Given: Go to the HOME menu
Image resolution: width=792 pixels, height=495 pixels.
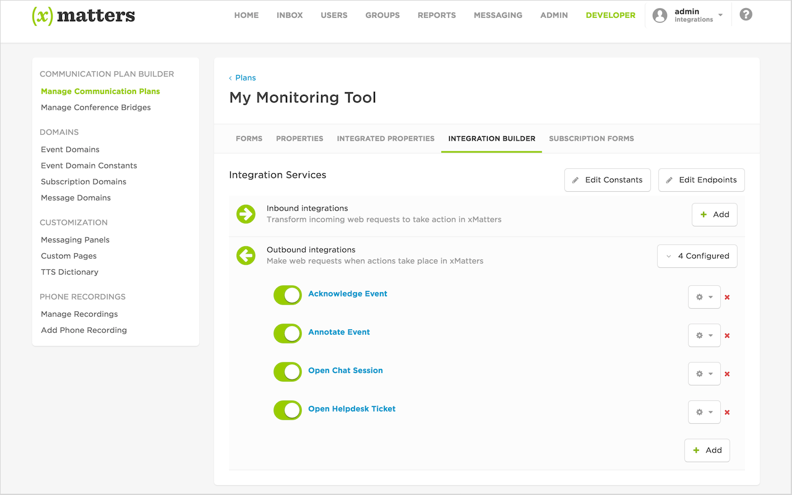Looking at the screenshot, I should (x=246, y=15).
